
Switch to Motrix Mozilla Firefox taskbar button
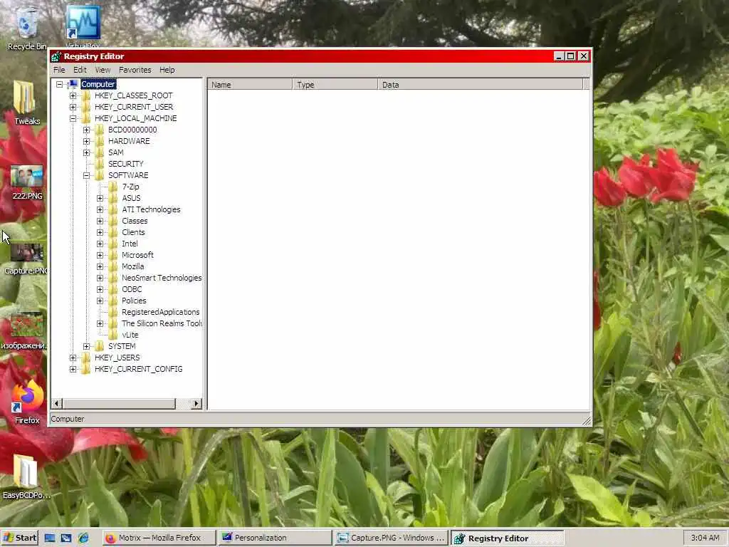tap(159, 538)
